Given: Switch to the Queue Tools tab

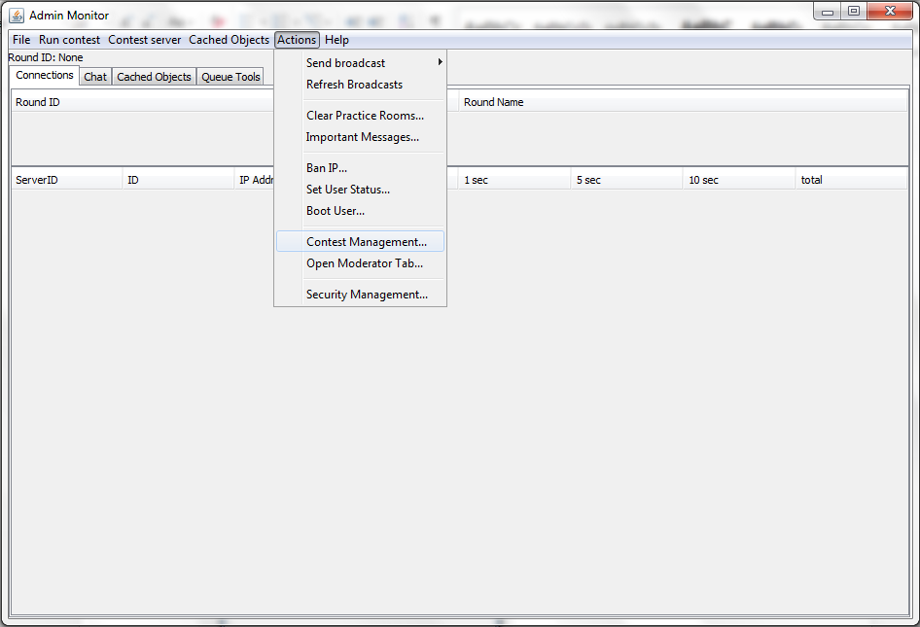Looking at the screenshot, I should [x=230, y=77].
